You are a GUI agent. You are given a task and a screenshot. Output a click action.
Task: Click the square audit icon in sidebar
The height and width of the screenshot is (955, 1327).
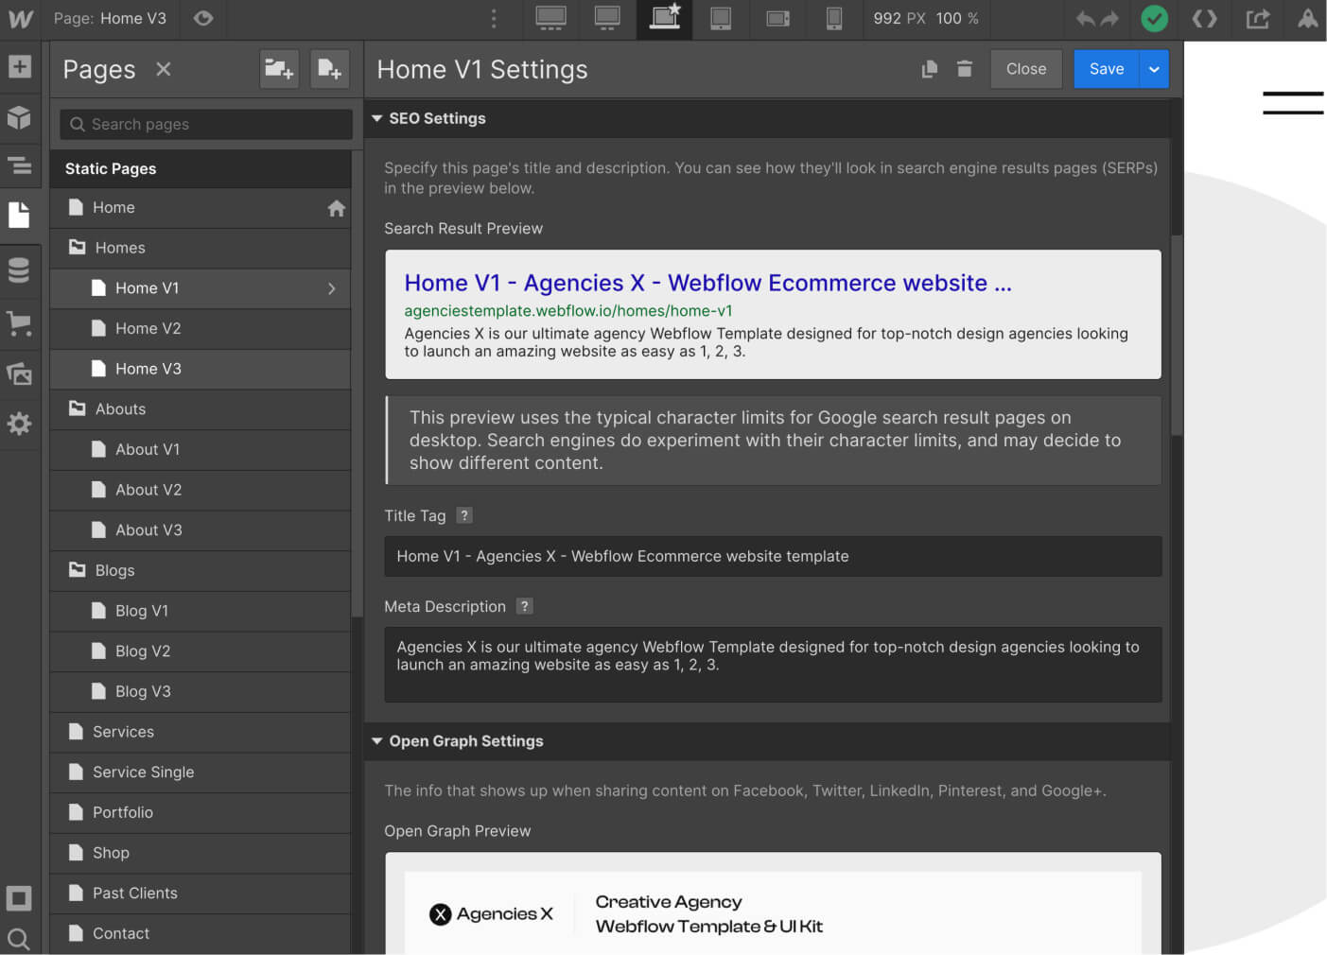19,898
